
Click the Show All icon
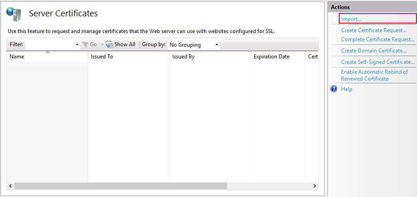click(x=109, y=44)
